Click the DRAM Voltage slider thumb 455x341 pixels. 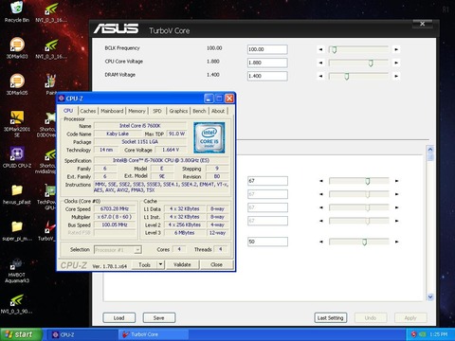click(x=347, y=77)
